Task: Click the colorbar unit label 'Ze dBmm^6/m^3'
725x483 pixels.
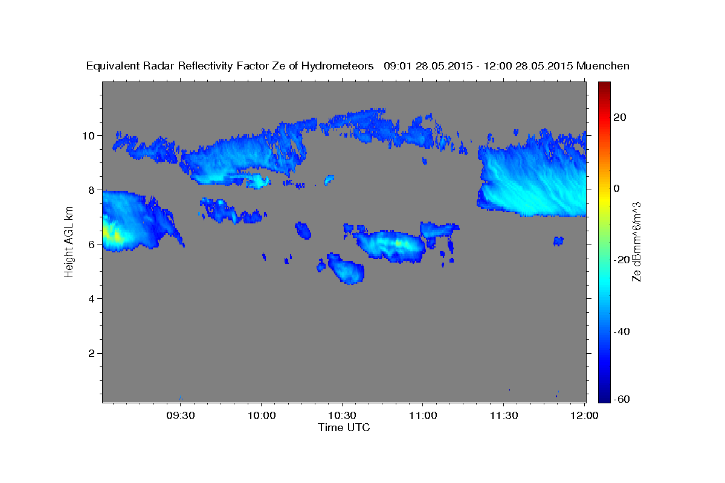Action: (636, 241)
